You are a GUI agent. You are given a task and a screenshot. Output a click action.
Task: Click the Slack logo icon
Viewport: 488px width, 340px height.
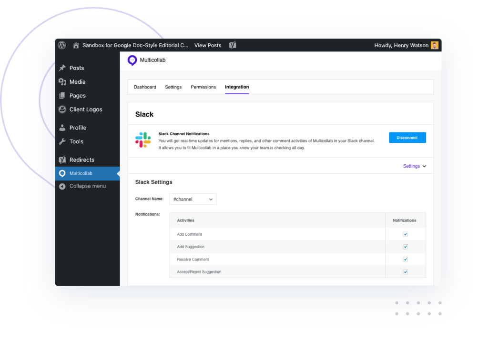[x=143, y=140]
